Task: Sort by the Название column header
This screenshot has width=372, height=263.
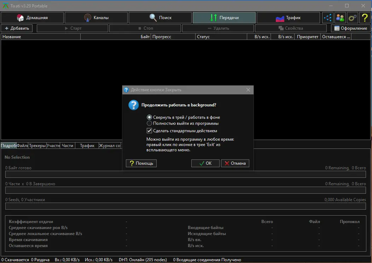Action: [41, 37]
